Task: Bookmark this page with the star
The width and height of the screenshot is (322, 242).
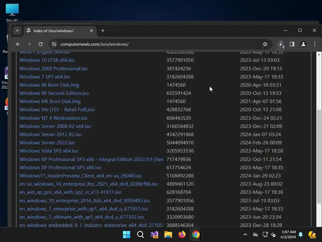Action: tap(265, 44)
